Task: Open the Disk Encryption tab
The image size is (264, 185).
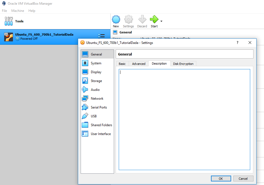Action: pyautogui.click(x=183, y=64)
